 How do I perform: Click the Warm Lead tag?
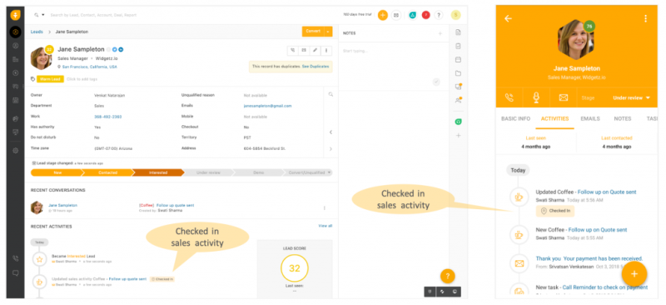(x=50, y=79)
